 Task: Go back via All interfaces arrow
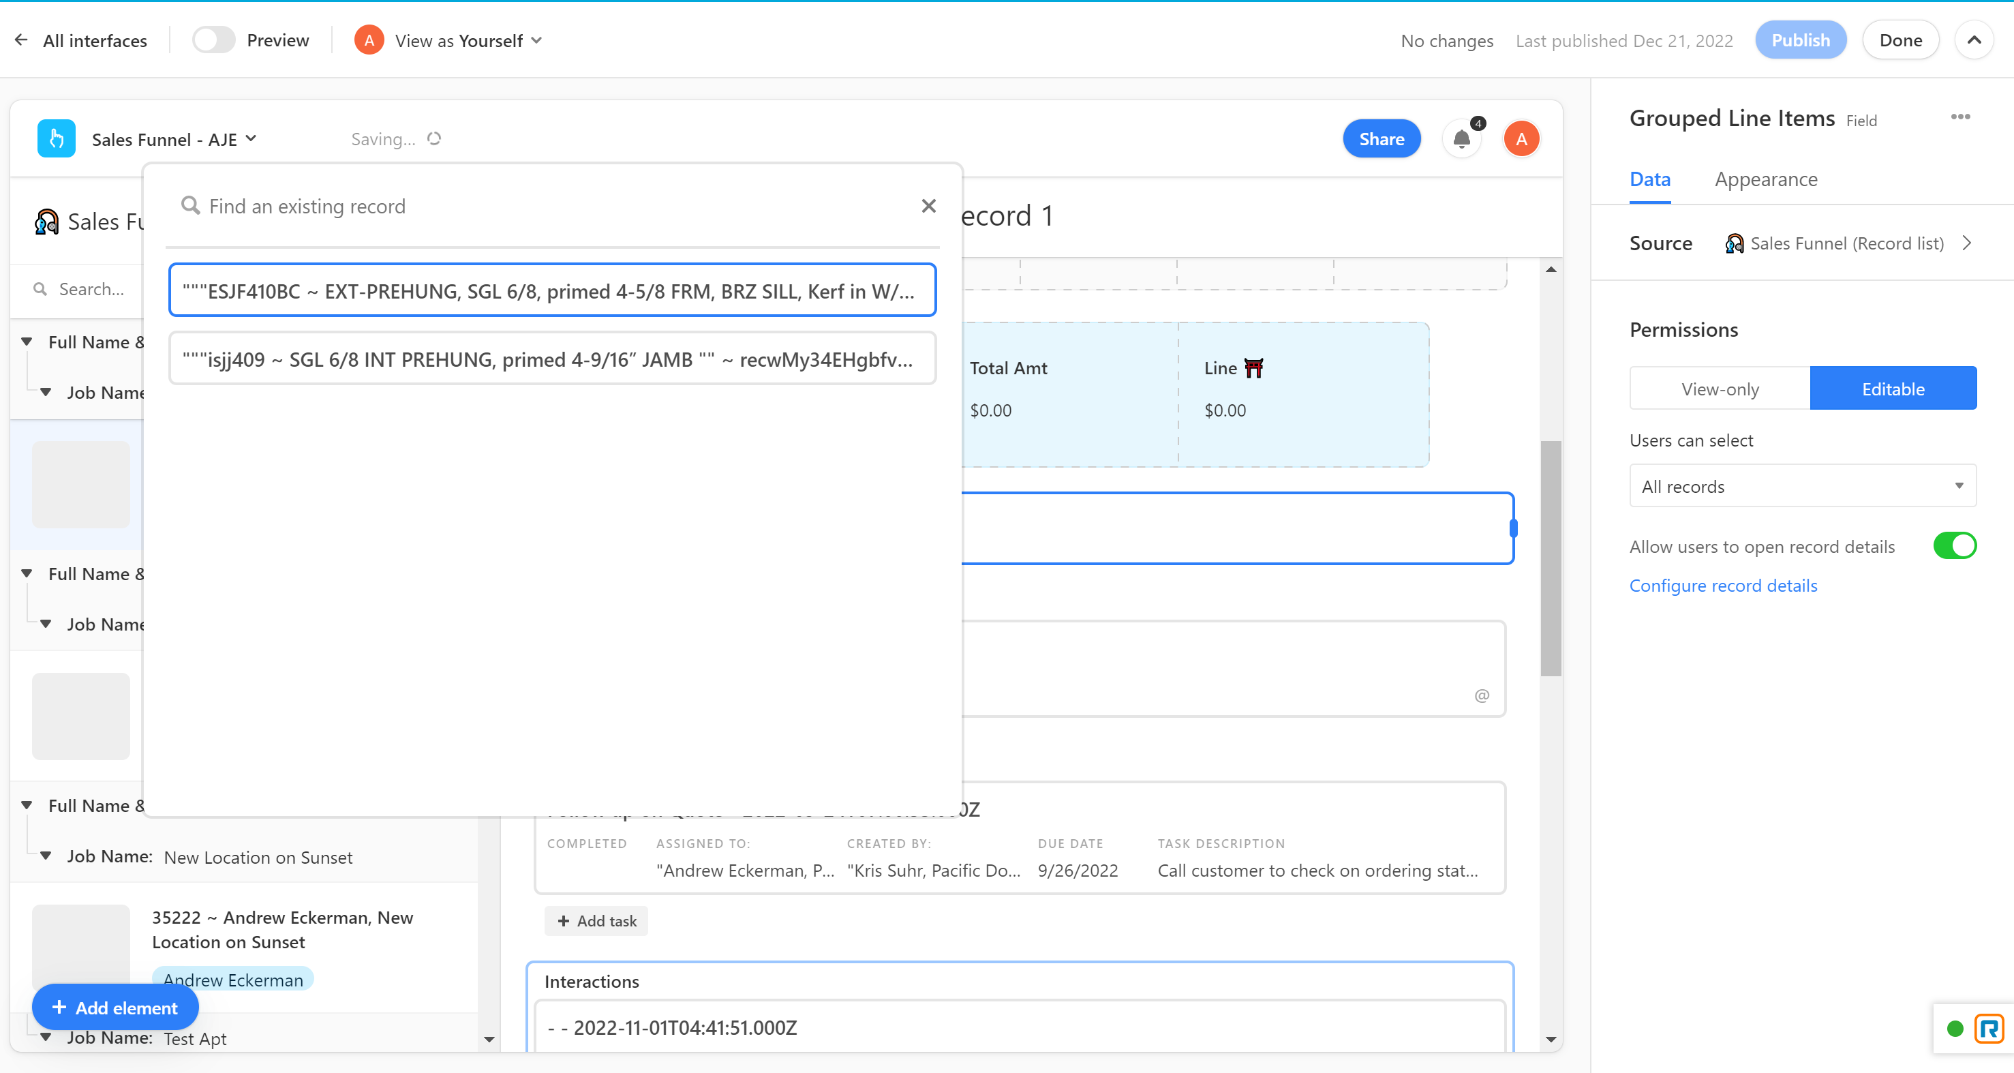click(21, 40)
